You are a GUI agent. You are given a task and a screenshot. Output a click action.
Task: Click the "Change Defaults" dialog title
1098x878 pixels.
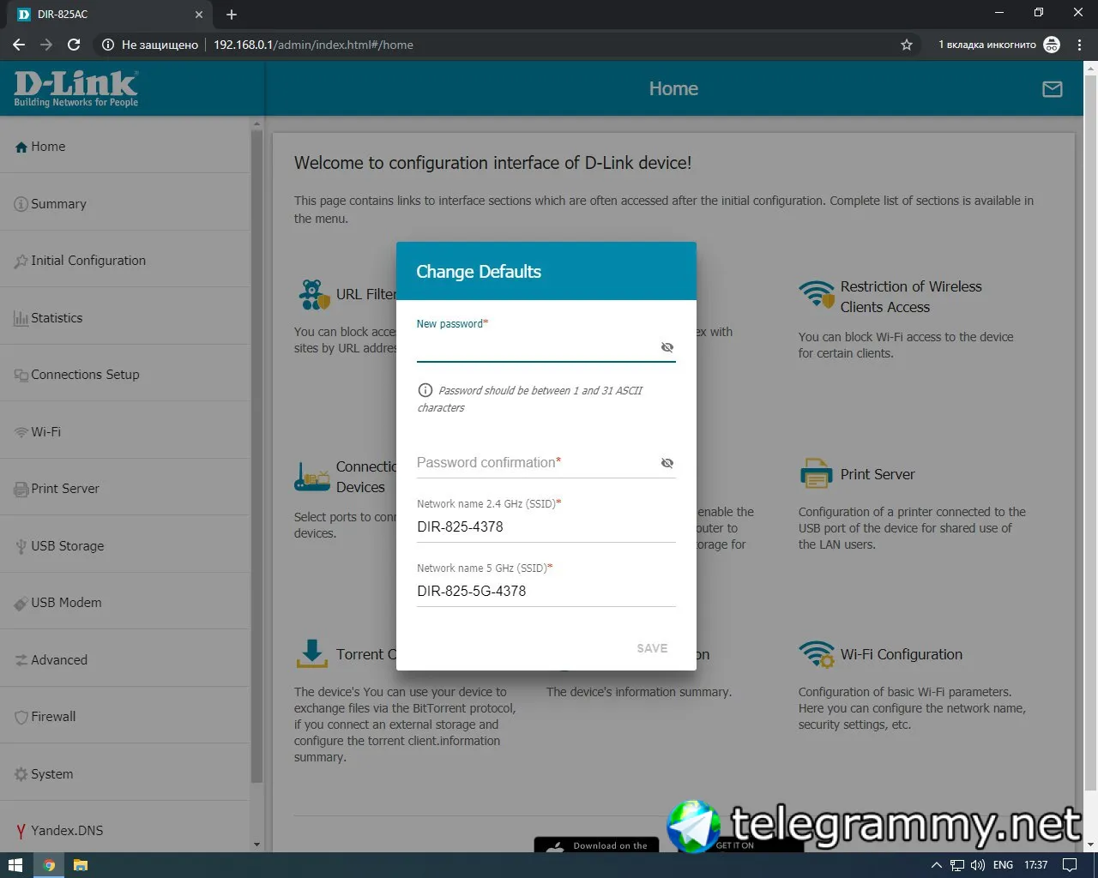[x=479, y=272]
